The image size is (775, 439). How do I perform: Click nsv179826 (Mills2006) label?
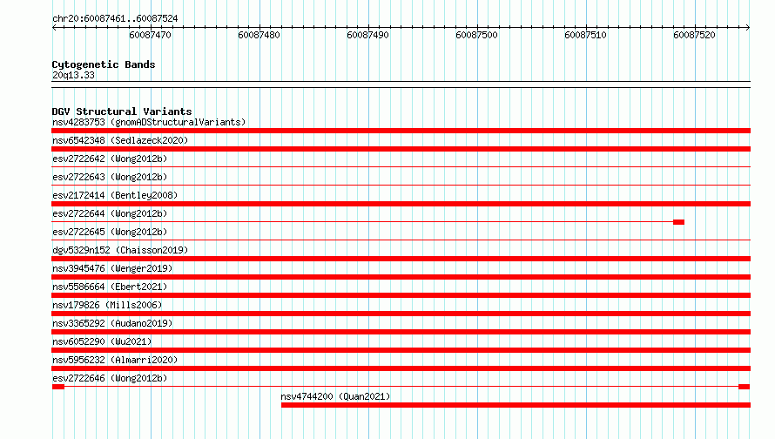pyautogui.click(x=107, y=305)
